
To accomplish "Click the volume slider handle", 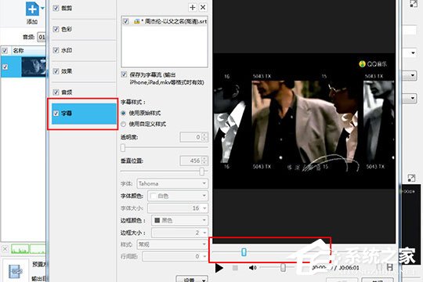I will pos(283,267).
